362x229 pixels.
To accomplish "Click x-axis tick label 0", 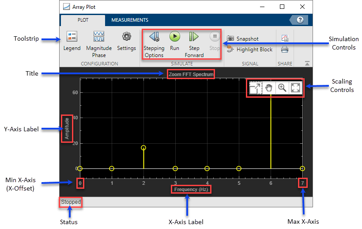I will [x=80, y=183].
